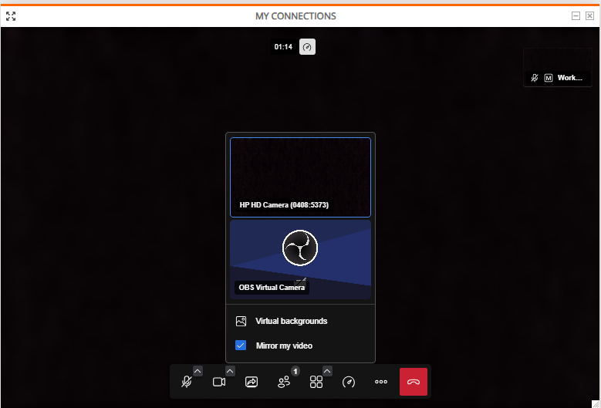Open performance settings in bottom toolbar
Screen dimensions: 601x408
tap(349, 382)
